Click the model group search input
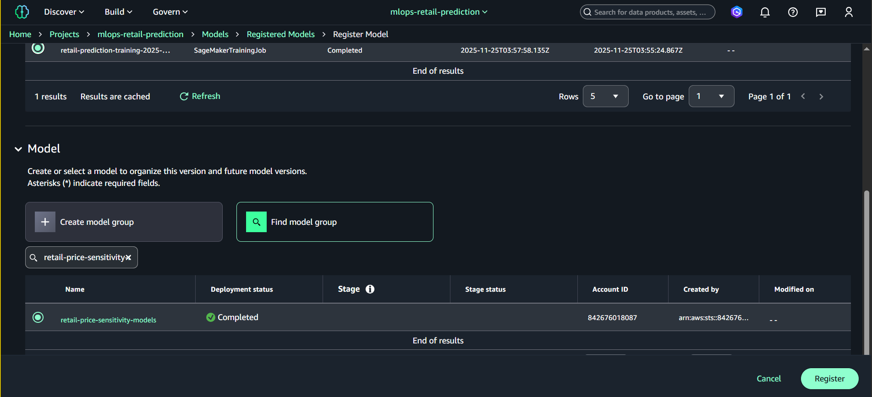The height and width of the screenshot is (397, 872). pyautogui.click(x=82, y=257)
